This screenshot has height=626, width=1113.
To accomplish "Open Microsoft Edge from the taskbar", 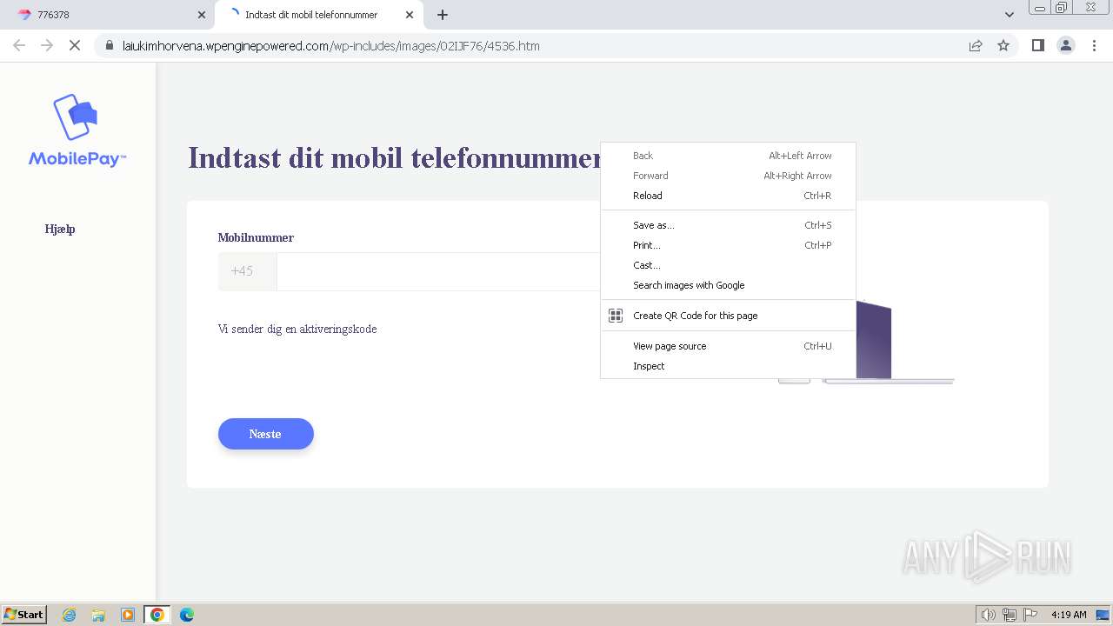I will pyautogui.click(x=187, y=615).
